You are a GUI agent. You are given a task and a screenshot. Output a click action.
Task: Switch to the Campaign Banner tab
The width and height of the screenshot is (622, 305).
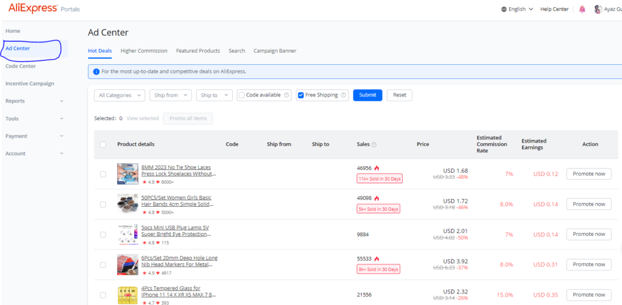275,51
